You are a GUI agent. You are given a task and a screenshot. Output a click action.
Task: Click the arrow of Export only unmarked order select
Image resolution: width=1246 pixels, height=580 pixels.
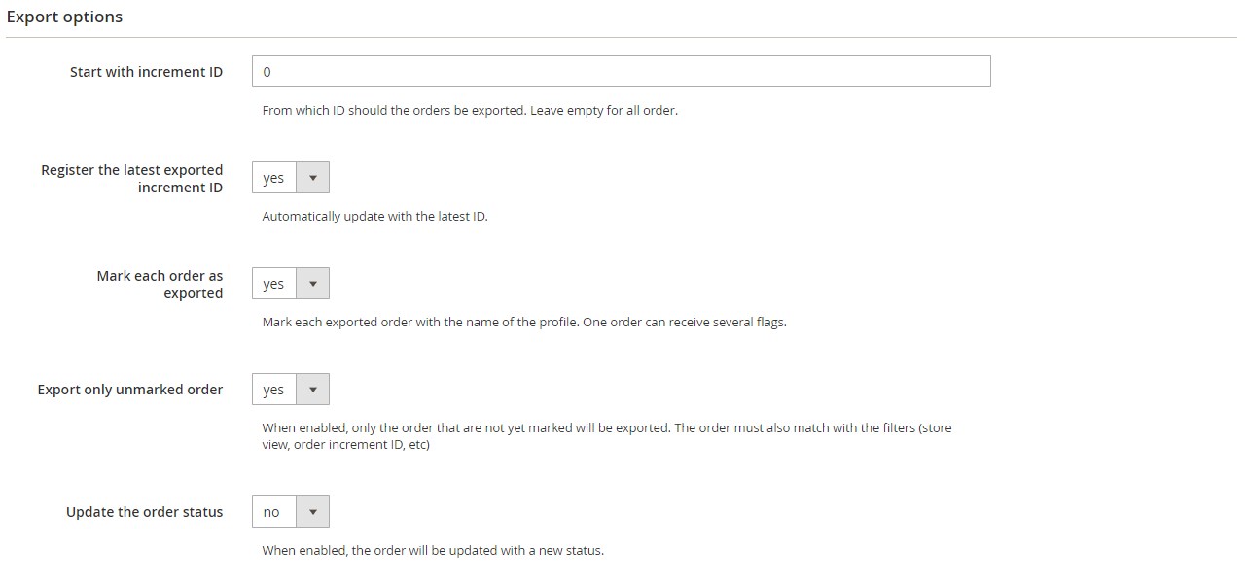click(x=313, y=390)
